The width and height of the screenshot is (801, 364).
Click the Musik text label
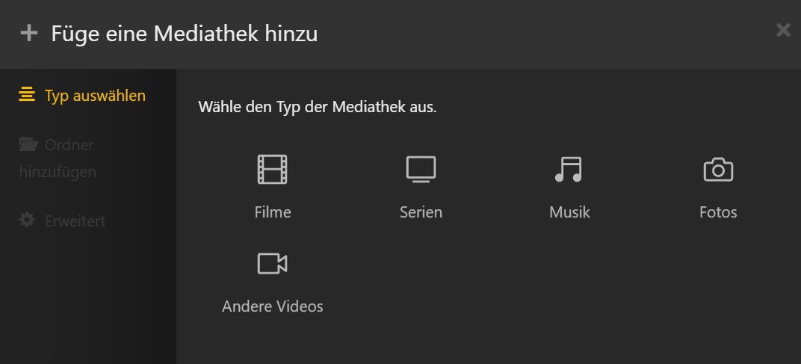(569, 212)
